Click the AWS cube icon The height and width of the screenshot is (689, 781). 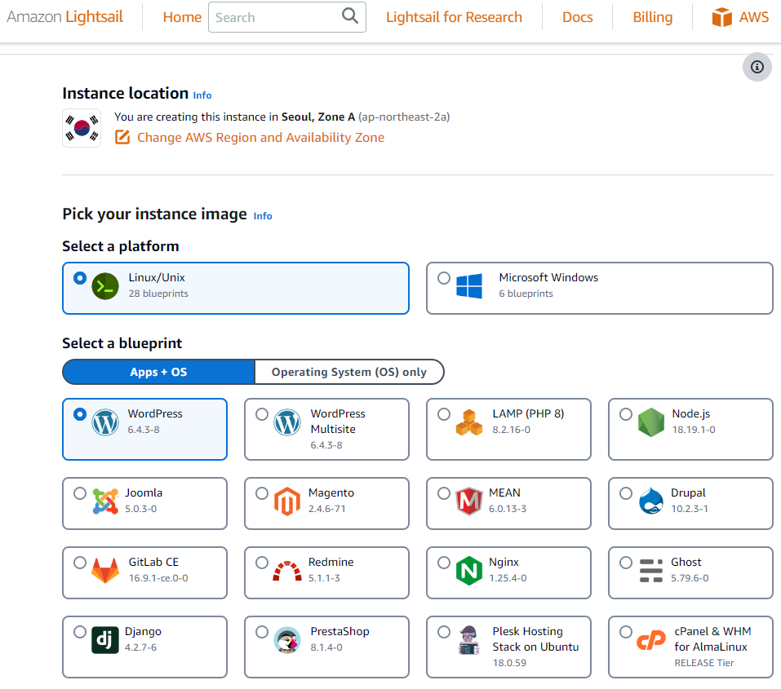[x=721, y=17]
